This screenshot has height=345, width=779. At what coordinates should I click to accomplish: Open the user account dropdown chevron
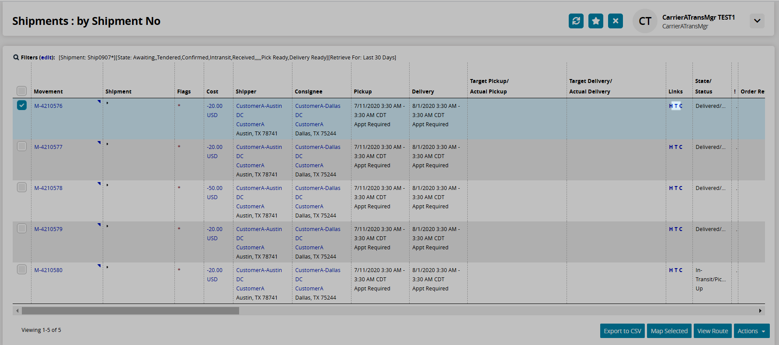click(757, 21)
